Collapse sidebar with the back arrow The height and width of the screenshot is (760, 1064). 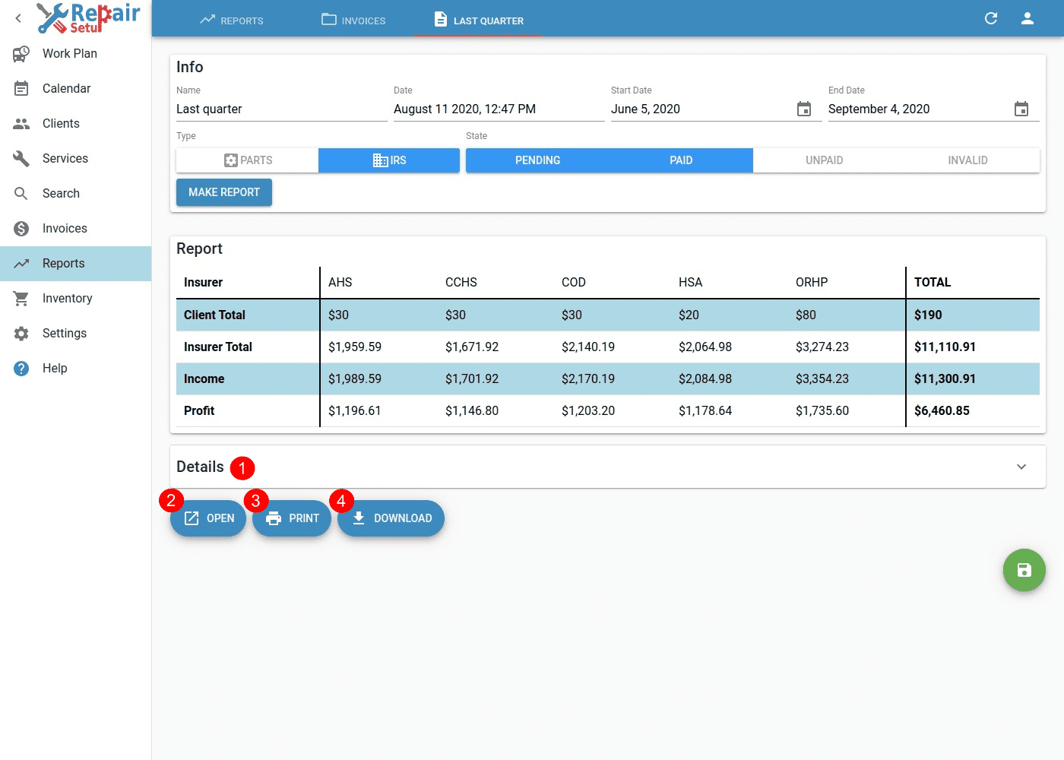pos(18,18)
